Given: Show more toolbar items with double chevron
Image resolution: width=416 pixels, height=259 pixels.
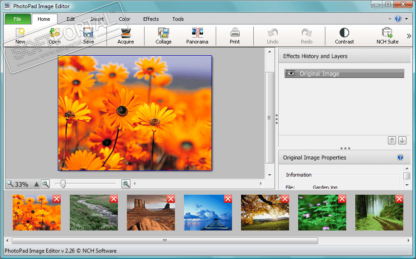Looking at the screenshot, I should (409, 36).
